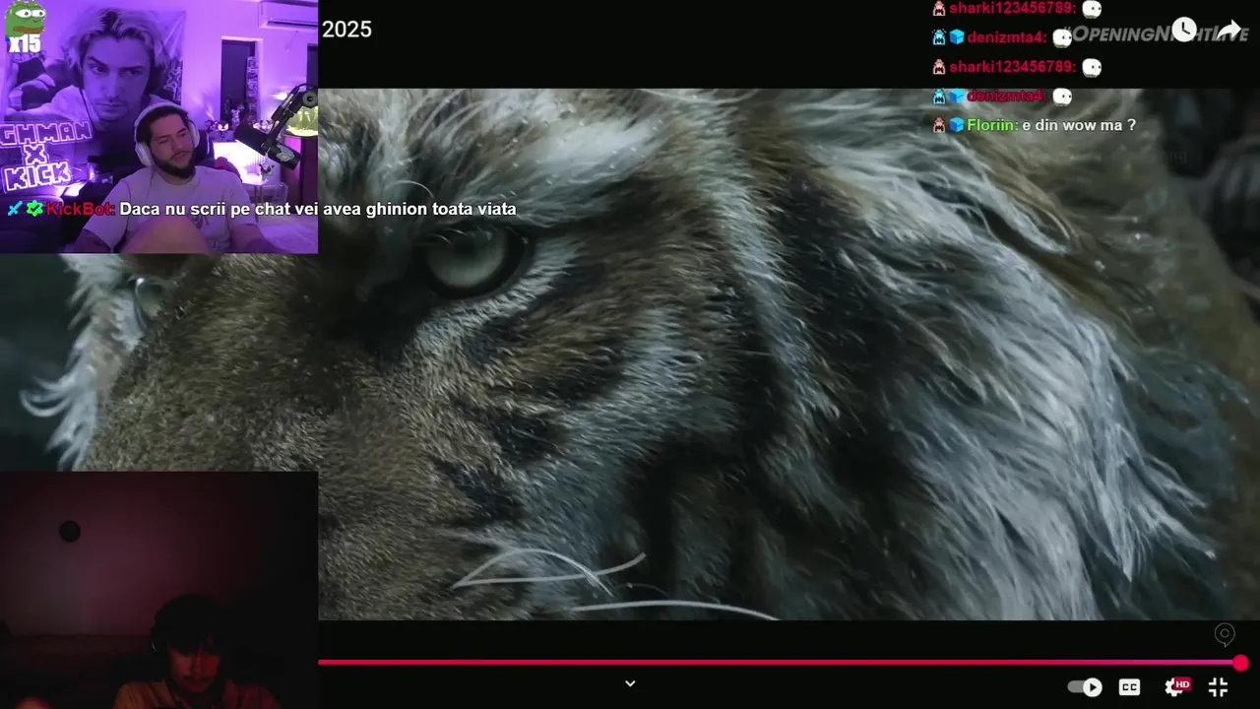The image size is (1260, 709).
Task: Click the Watch later clock icon
Action: coord(1183,30)
